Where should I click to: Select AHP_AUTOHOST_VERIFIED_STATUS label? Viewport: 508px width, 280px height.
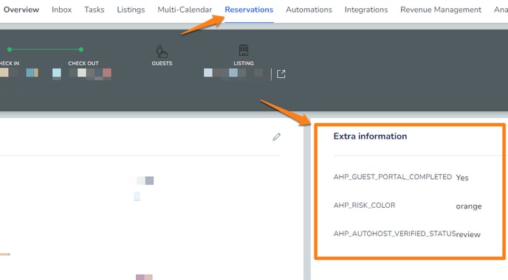394,234
